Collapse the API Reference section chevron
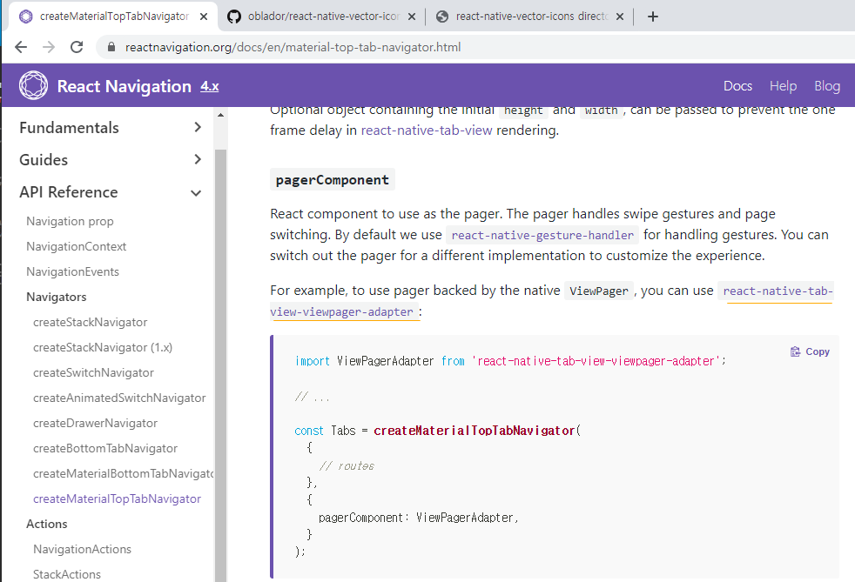 pyautogui.click(x=196, y=193)
